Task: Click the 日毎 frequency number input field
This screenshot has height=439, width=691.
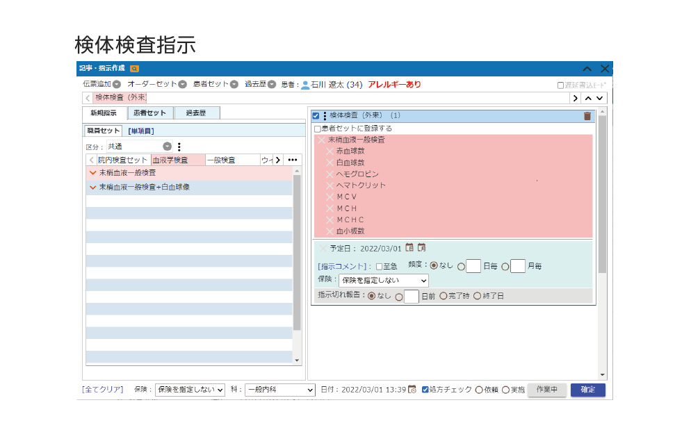Action: pyautogui.click(x=473, y=266)
